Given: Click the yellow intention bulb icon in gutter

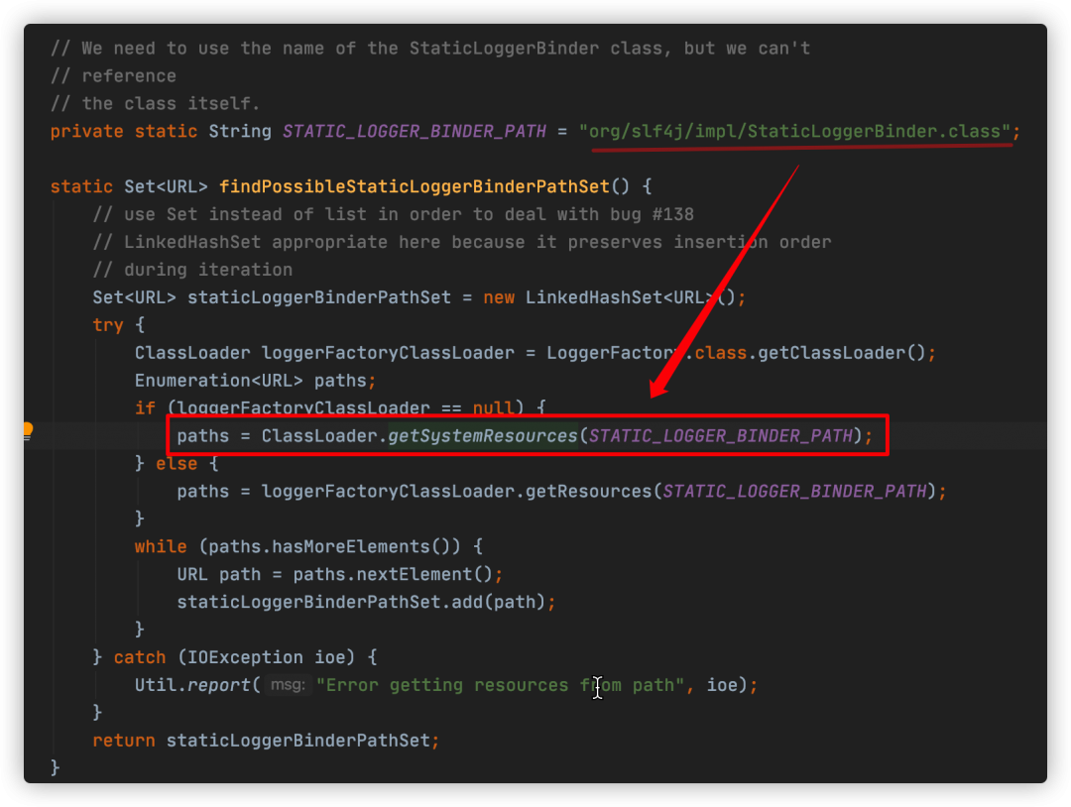Looking at the screenshot, I should pyautogui.click(x=28, y=430).
